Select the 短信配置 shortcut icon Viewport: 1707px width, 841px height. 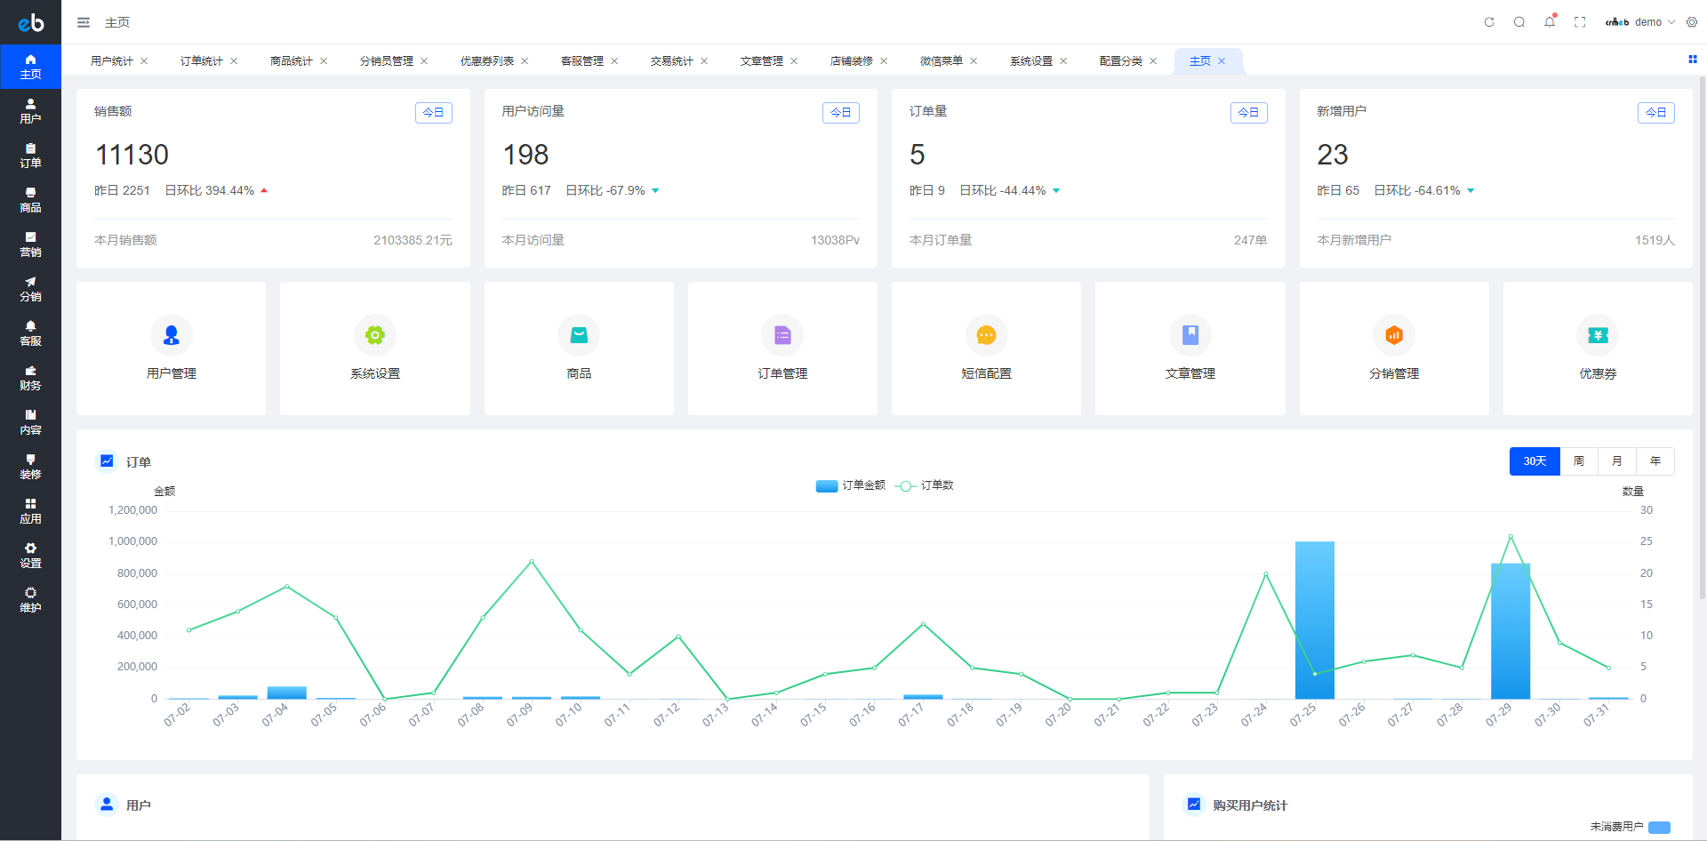point(986,335)
